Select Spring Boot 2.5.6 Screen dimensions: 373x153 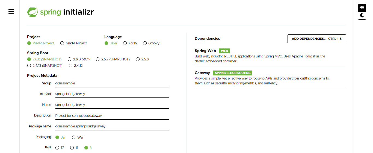(142, 59)
